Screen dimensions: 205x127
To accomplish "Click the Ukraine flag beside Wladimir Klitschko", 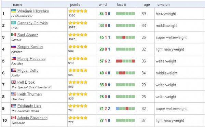I will click(x=14, y=11).
